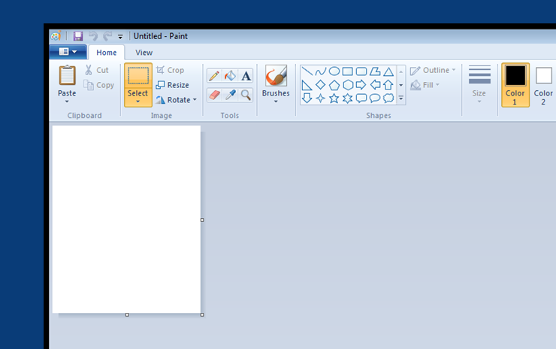Click the Save icon in title bar
The image size is (556, 349).
click(x=77, y=36)
